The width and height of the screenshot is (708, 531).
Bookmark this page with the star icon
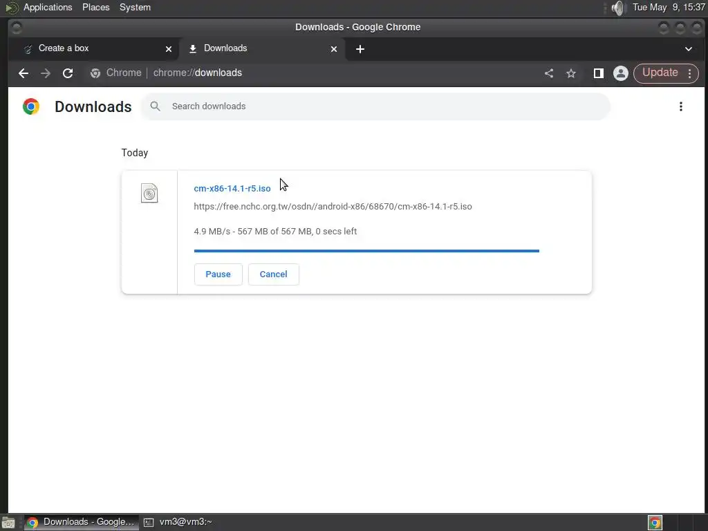point(571,73)
